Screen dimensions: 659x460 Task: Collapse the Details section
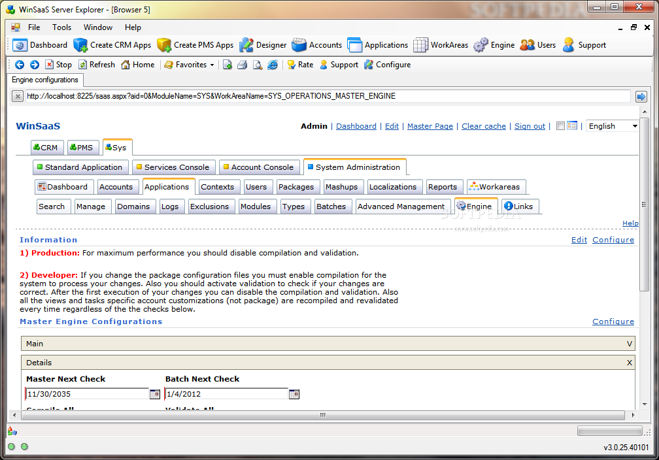629,363
